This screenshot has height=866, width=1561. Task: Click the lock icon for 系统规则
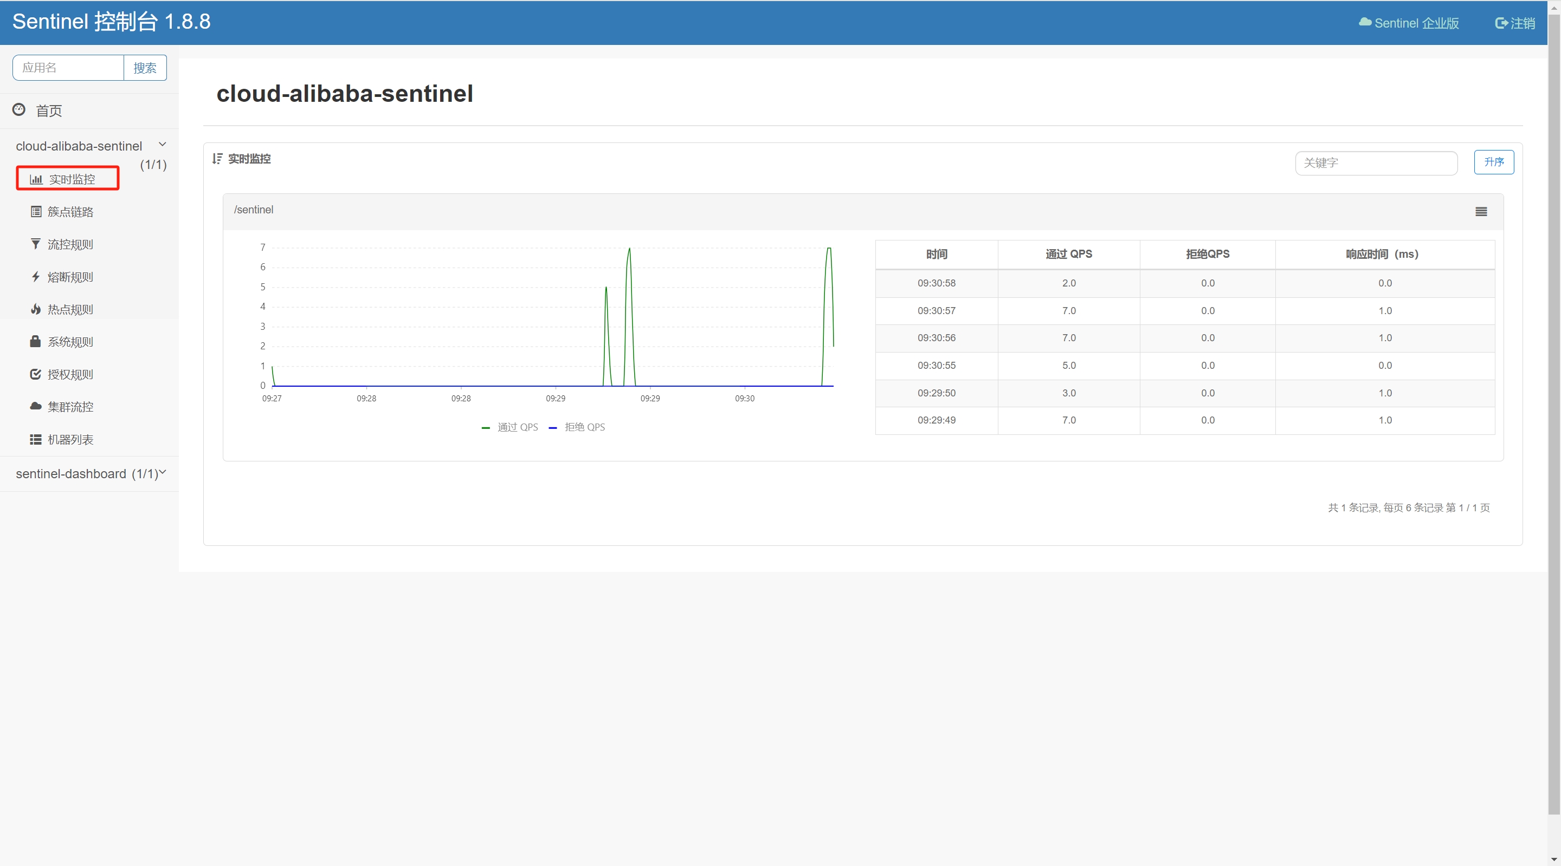[x=36, y=342]
